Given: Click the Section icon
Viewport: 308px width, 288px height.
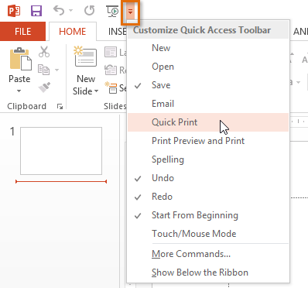Looking at the screenshot, I should point(111,88).
